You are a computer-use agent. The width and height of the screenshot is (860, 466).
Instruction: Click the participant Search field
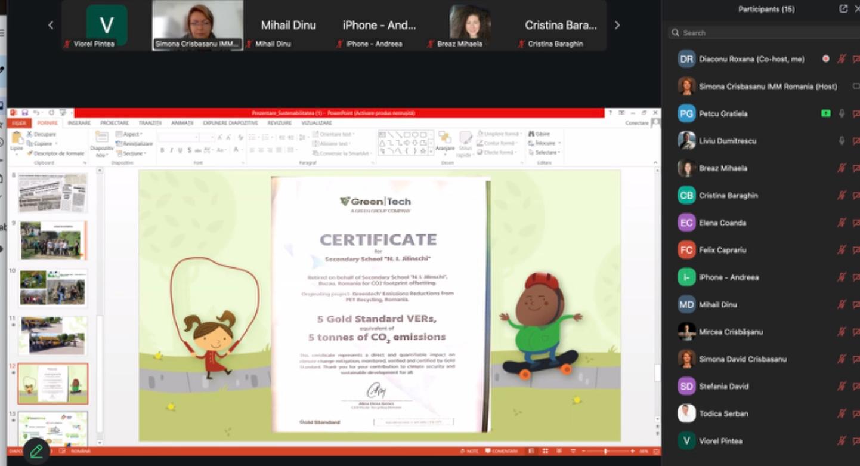763,33
